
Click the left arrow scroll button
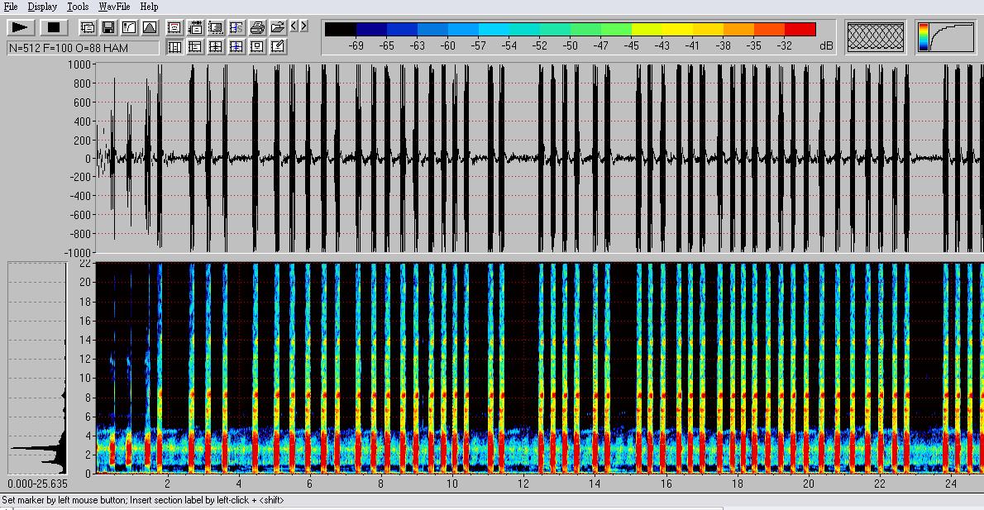[294, 26]
